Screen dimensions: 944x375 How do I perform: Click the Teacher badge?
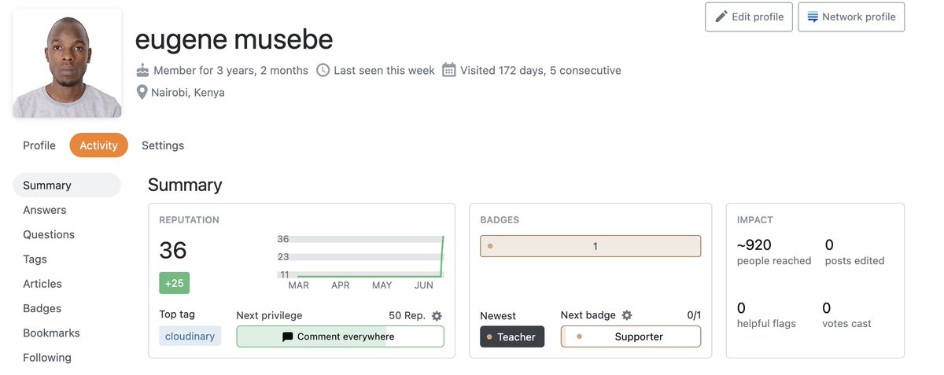click(512, 336)
